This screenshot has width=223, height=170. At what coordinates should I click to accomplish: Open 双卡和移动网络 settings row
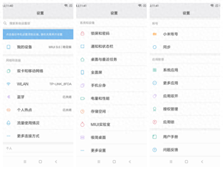(x=38, y=71)
